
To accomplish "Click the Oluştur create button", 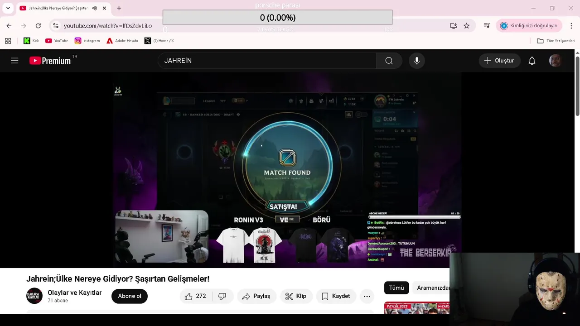I will [x=499, y=61].
